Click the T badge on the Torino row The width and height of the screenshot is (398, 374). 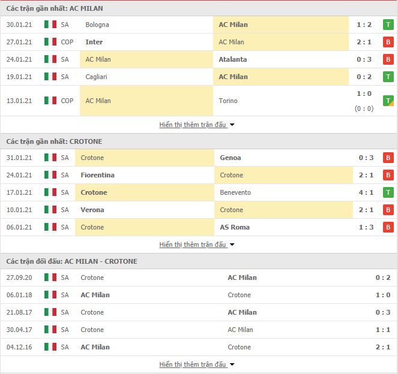(x=388, y=101)
